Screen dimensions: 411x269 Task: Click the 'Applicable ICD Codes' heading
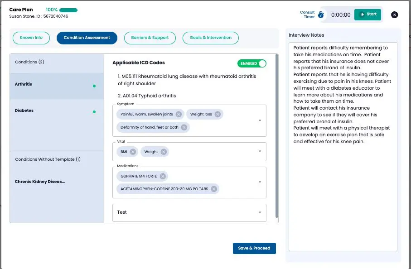click(139, 63)
